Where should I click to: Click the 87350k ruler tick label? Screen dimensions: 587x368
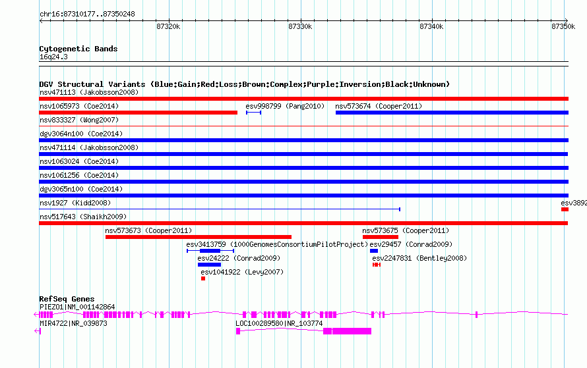coord(563,26)
